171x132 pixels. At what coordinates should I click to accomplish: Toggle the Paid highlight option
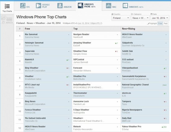[165, 23]
